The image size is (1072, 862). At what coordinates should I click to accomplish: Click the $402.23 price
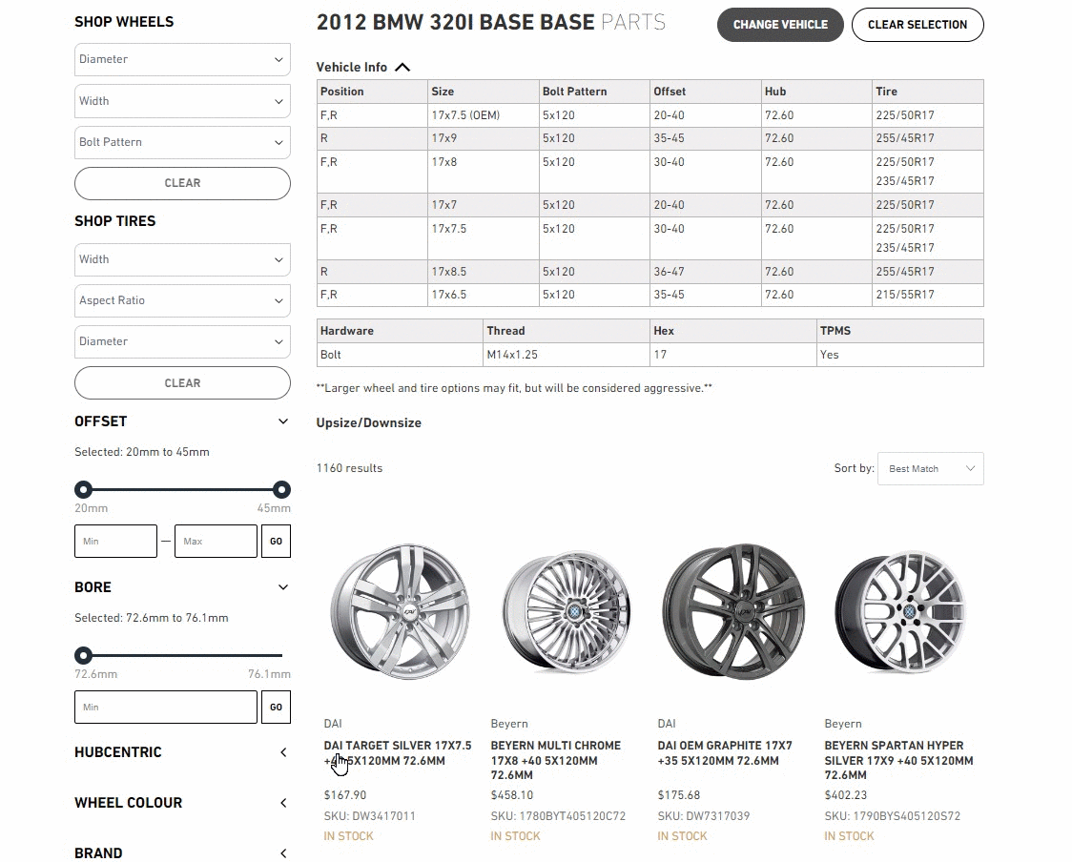click(846, 795)
